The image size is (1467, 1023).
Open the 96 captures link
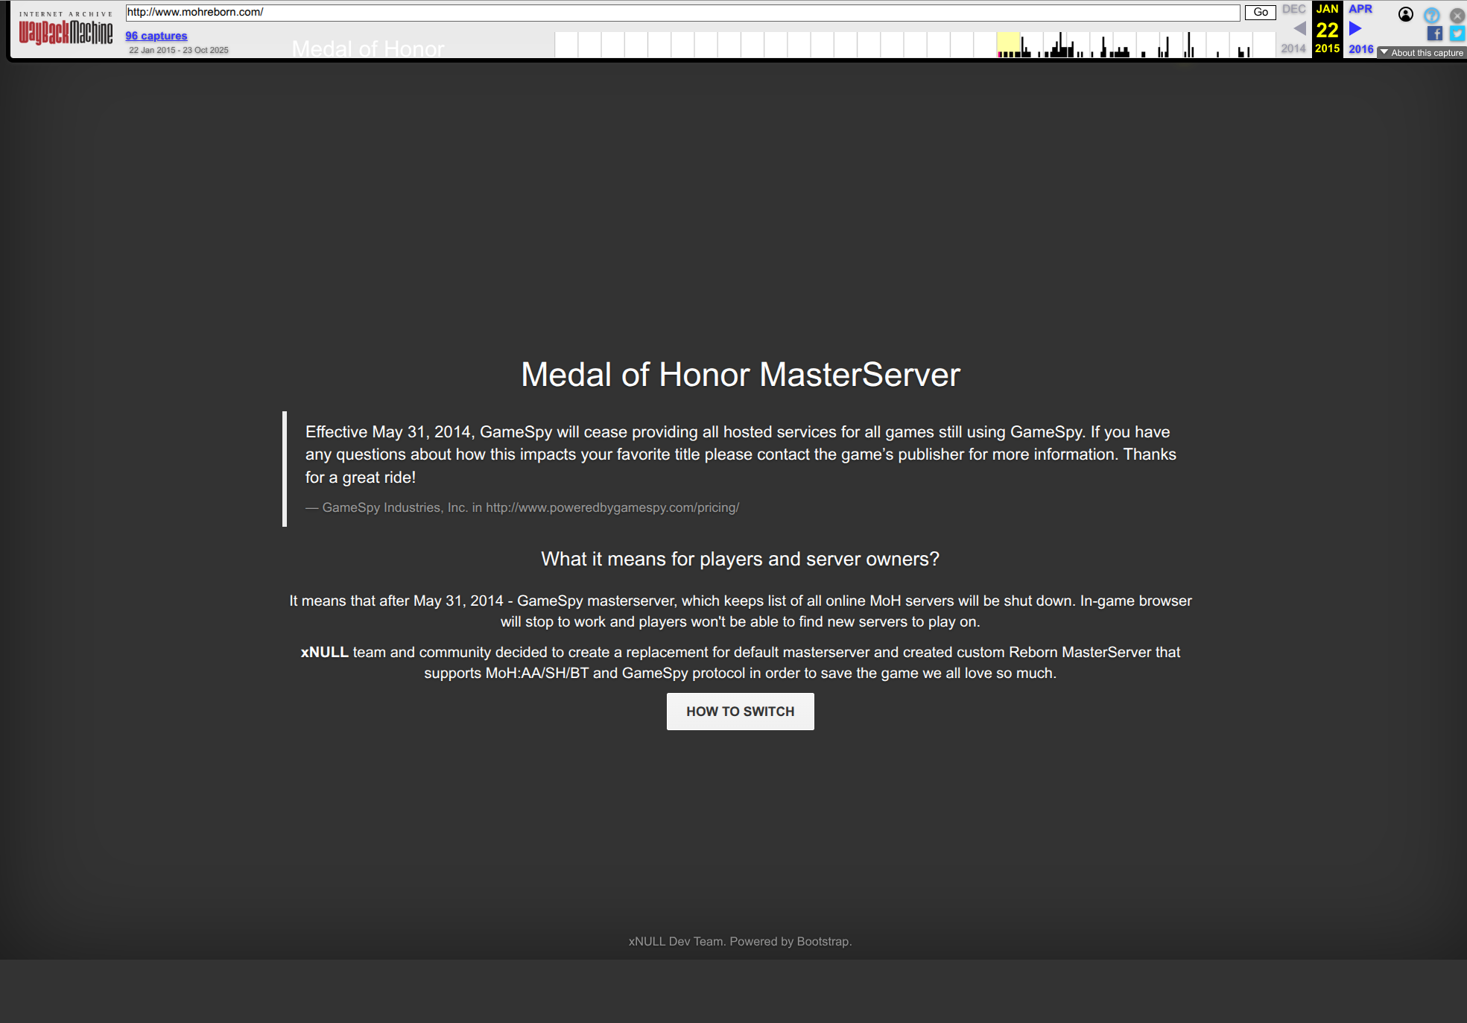[156, 36]
